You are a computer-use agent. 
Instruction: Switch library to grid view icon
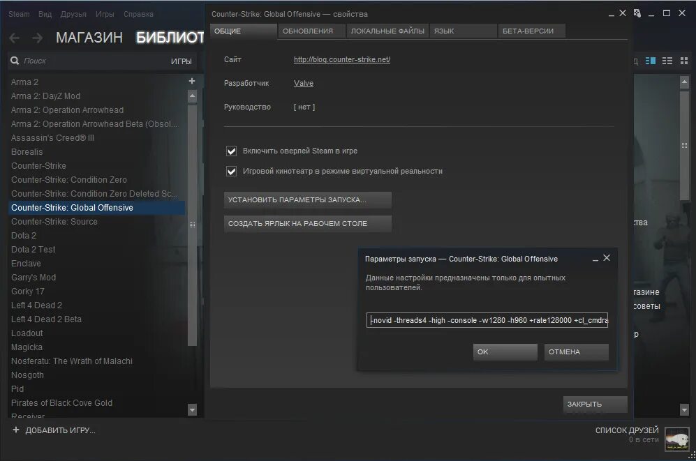point(684,61)
